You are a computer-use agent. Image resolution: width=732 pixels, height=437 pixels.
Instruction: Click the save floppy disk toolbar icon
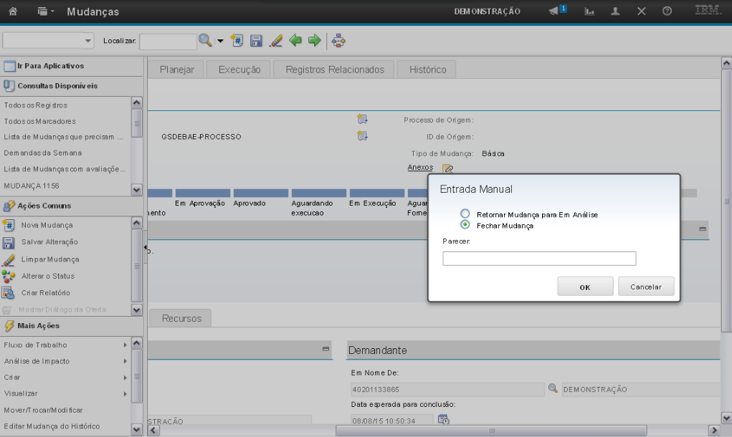pos(256,41)
